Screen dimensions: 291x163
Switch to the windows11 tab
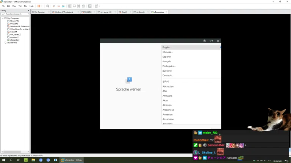coord(140,12)
